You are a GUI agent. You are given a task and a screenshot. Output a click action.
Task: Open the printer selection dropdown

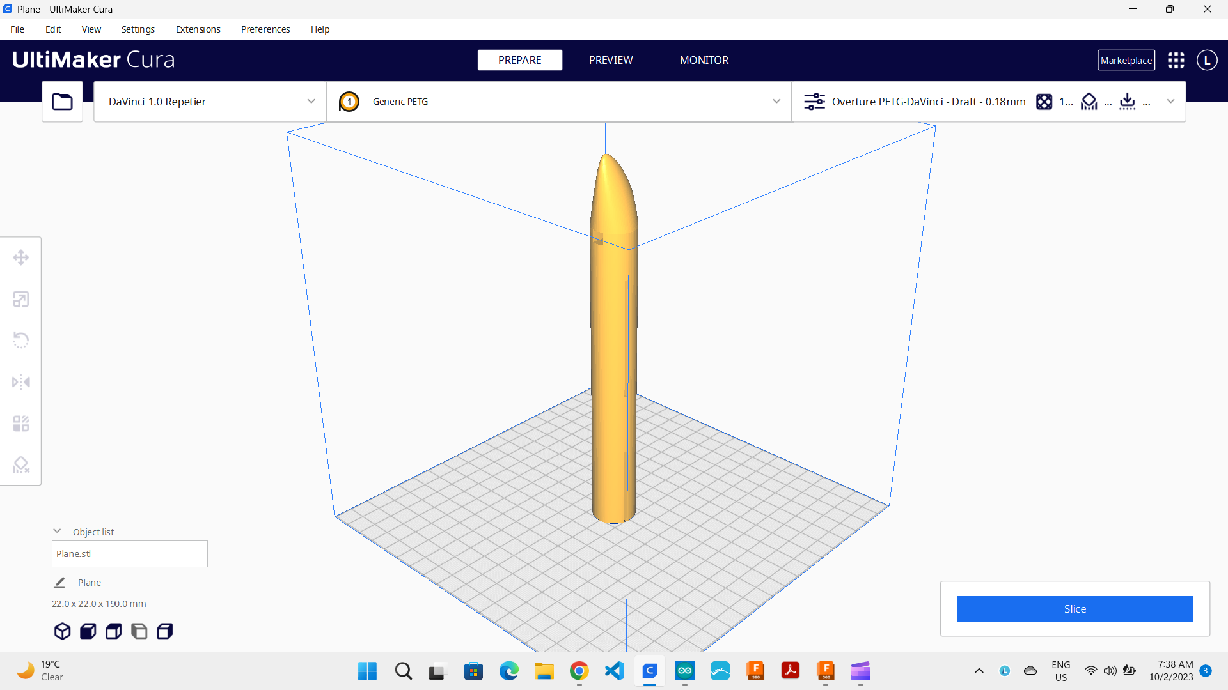pyautogui.click(x=209, y=101)
